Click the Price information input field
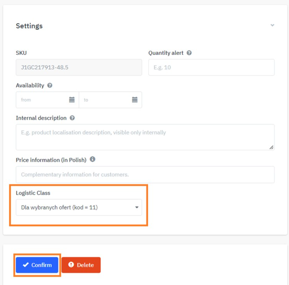 pyautogui.click(x=145, y=175)
